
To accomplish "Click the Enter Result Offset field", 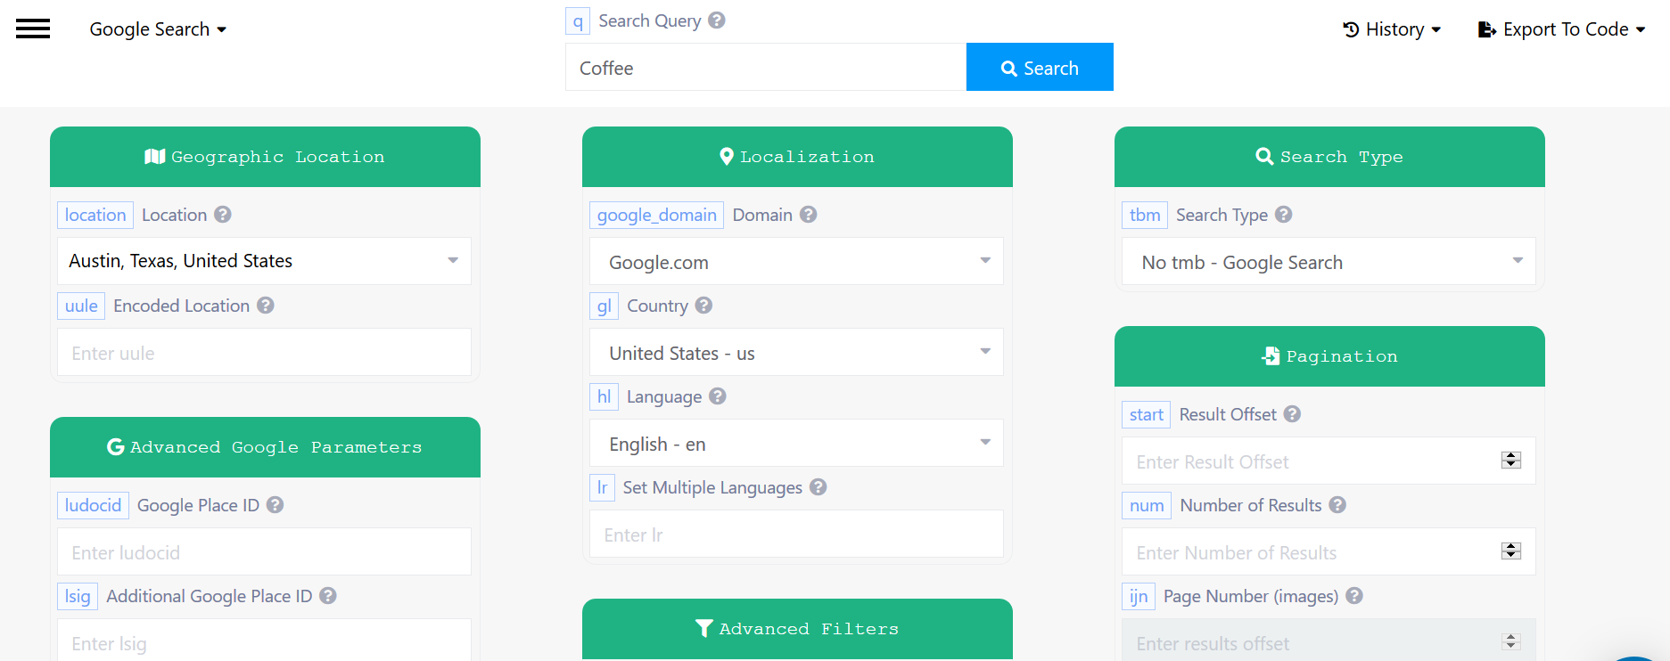I will (x=1329, y=461).
